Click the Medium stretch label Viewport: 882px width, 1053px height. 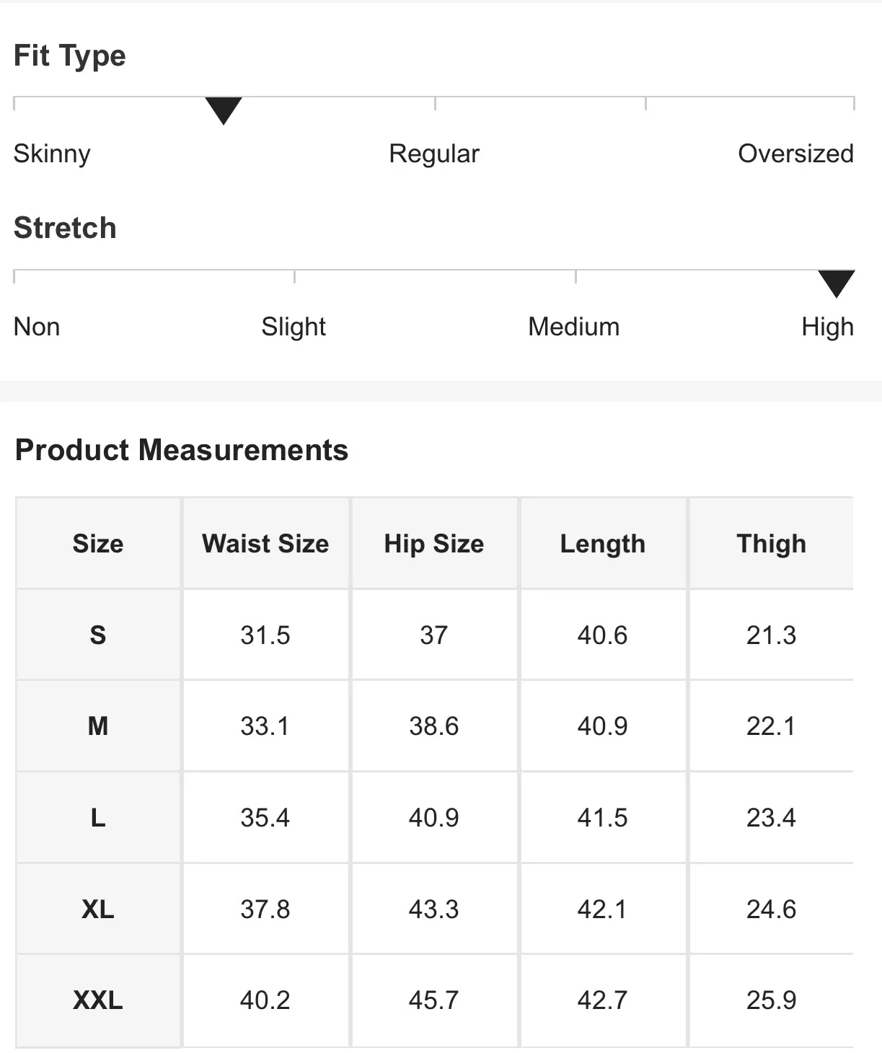(574, 327)
